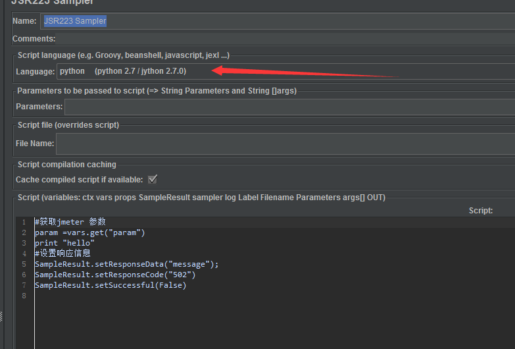Click the Parameters input field
This screenshot has height=349, width=515.
click(289, 107)
